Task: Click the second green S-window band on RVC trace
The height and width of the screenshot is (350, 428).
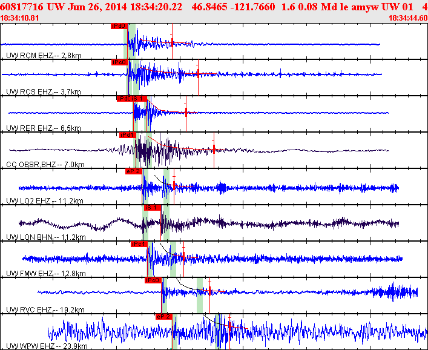Action: coord(200,296)
